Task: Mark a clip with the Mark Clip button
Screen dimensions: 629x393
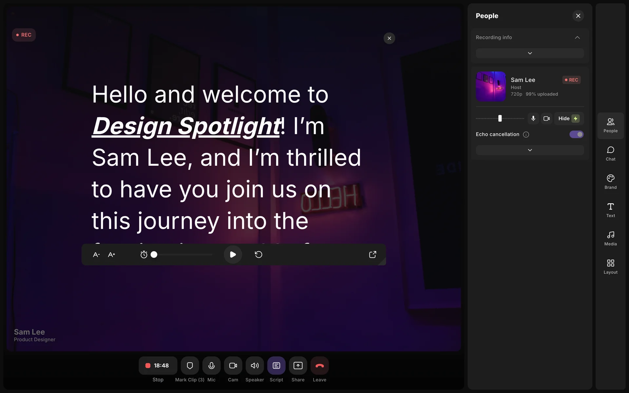Action: tap(190, 365)
